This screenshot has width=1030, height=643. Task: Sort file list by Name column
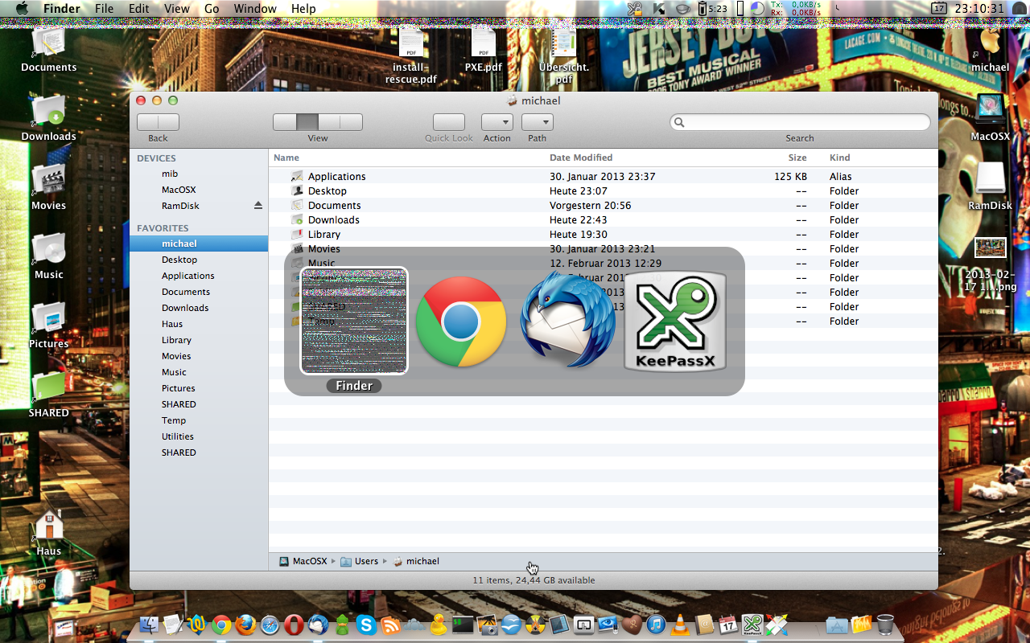[409, 158]
